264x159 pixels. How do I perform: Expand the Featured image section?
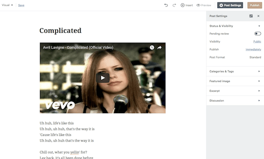[235, 81]
